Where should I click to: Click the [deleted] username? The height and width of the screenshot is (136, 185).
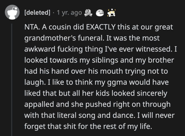(37, 13)
